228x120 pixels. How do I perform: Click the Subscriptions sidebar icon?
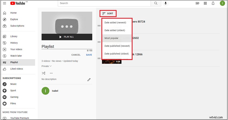(5, 26)
